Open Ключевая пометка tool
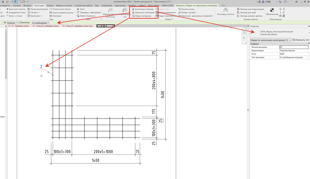This screenshot has width=310, height=179. tap(226, 12)
